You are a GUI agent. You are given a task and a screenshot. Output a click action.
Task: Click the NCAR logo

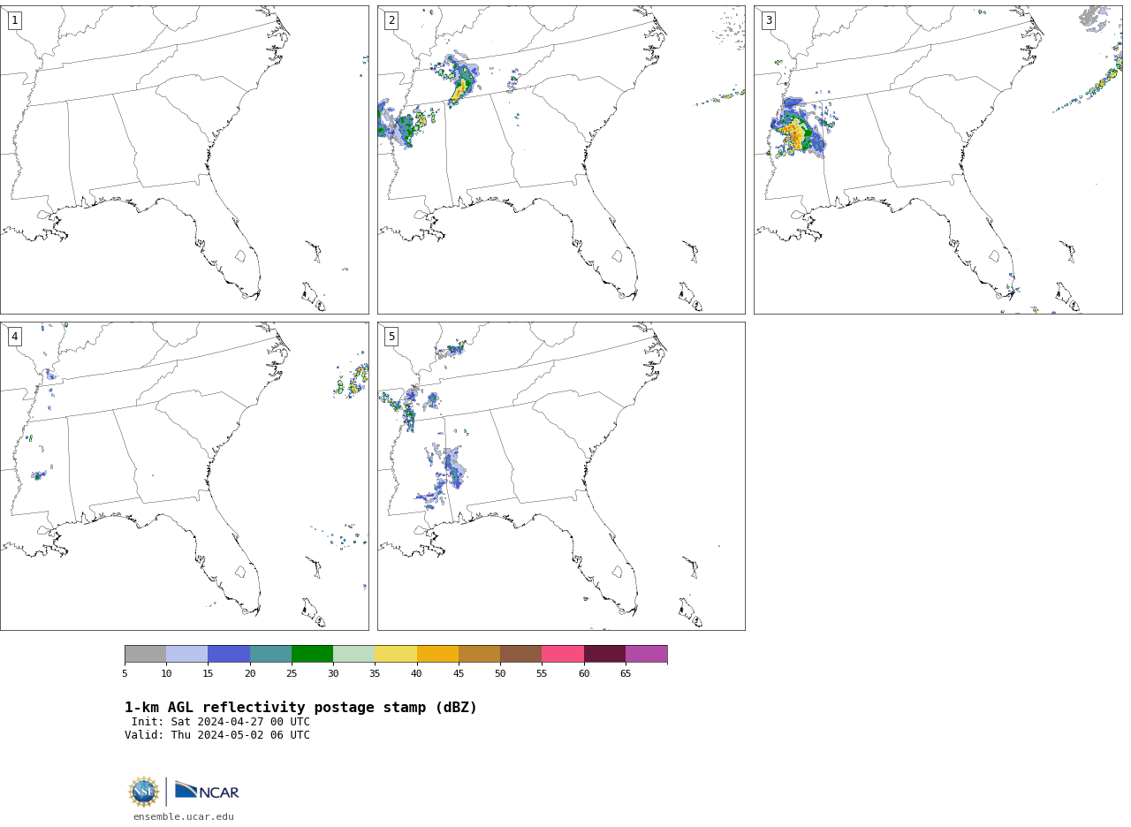[207, 791]
